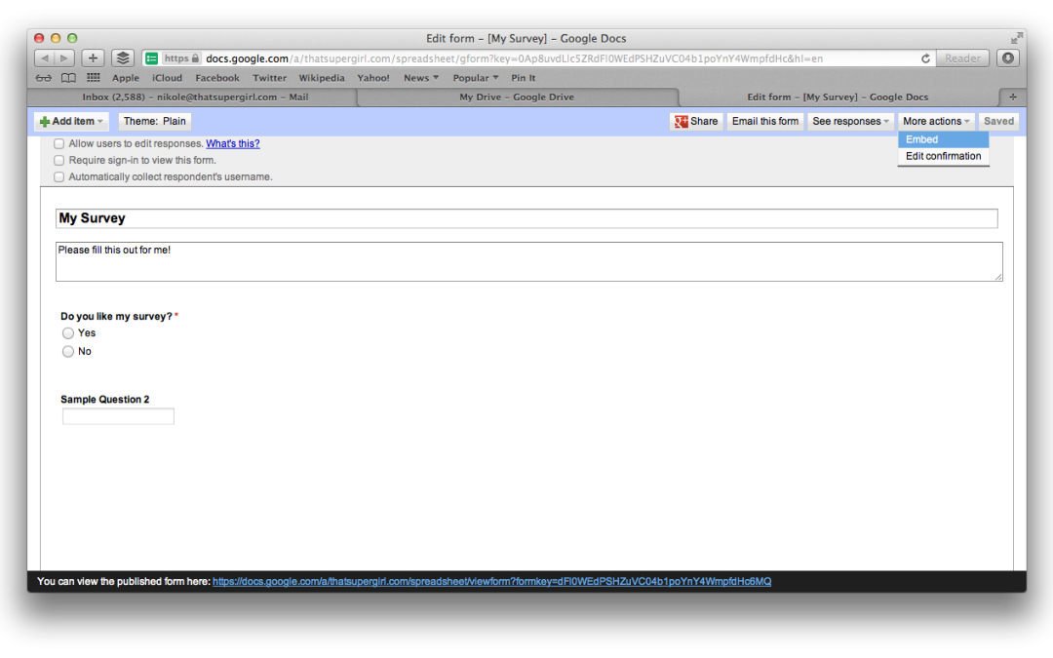Open the Downloads arrow button
This screenshot has width=1053, height=658.
click(x=1007, y=58)
